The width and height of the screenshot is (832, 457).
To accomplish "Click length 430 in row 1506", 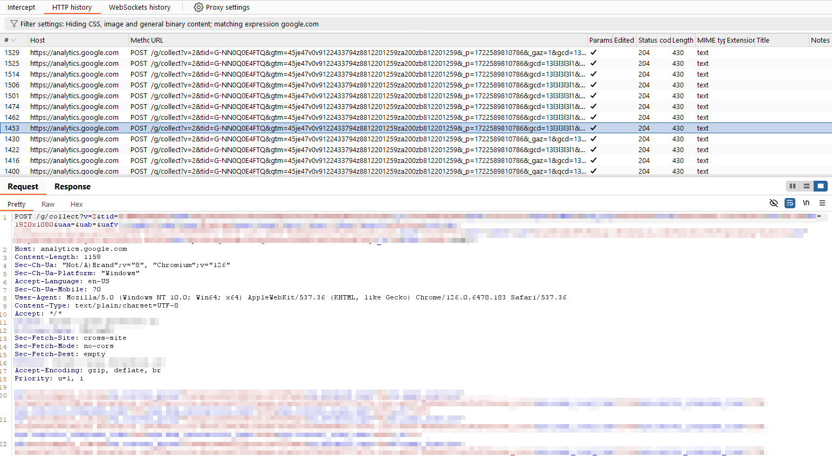I will [x=678, y=85].
